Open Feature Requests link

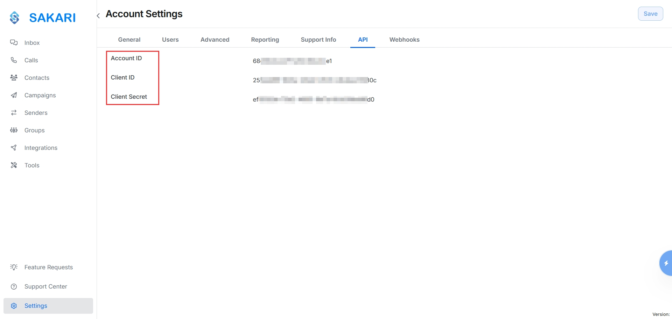[49, 267]
